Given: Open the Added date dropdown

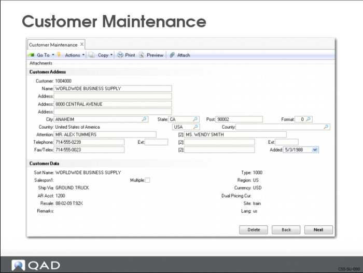Looking at the screenshot, I should [315, 149].
